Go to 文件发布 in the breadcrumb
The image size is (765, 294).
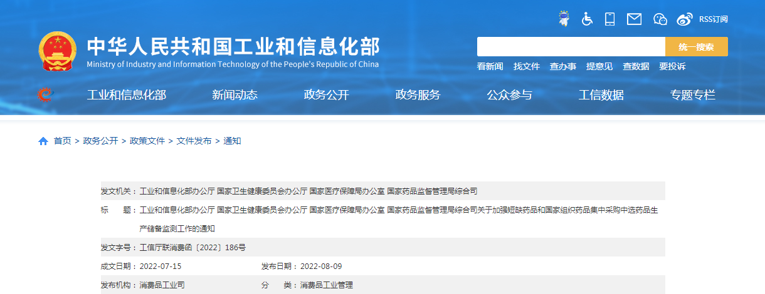[194, 141]
